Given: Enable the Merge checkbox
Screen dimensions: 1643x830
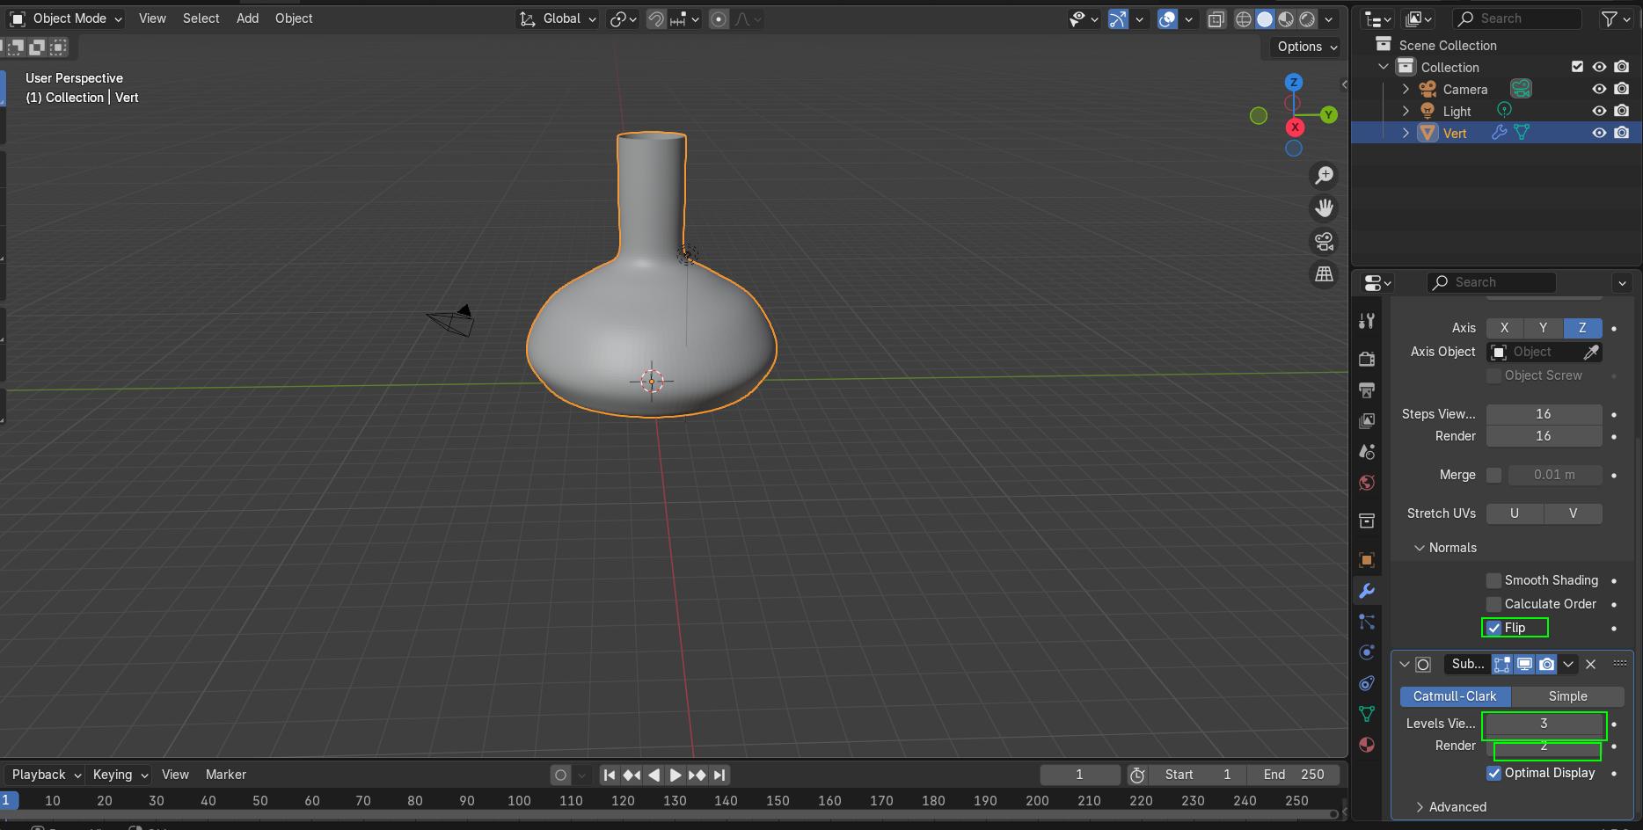Looking at the screenshot, I should (1493, 475).
